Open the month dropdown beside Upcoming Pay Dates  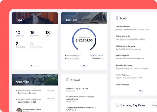tap(154, 105)
